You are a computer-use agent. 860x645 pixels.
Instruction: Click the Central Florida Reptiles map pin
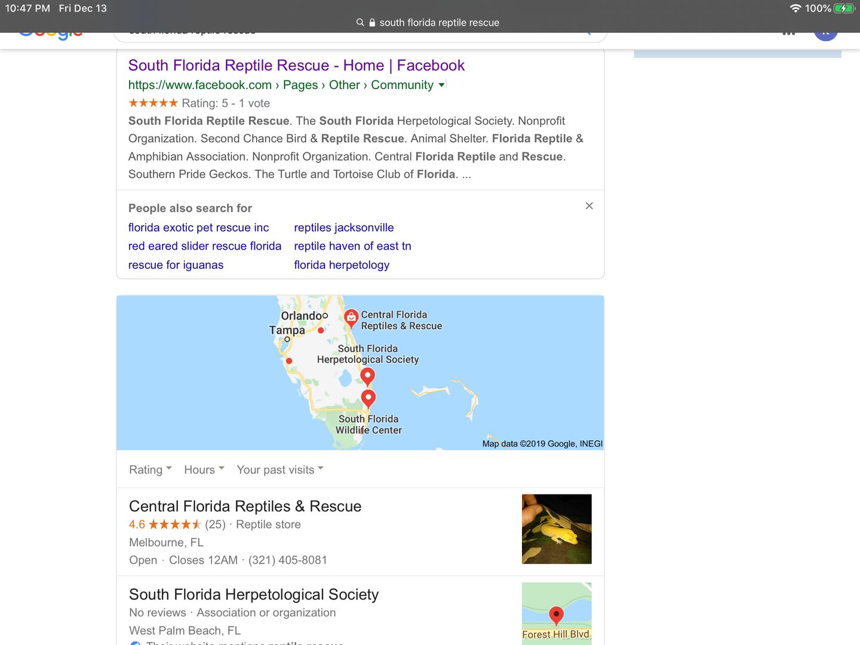tap(351, 317)
